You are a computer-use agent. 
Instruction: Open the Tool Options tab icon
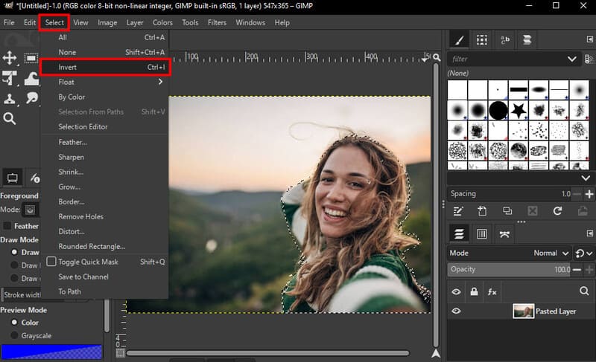(x=12, y=178)
